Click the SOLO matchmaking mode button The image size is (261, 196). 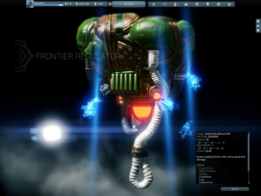tap(129, 4)
